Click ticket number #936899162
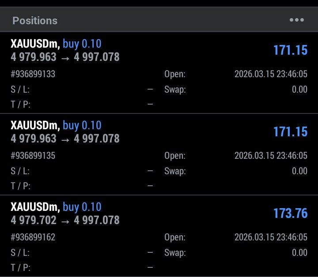 (x=33, y=237)
